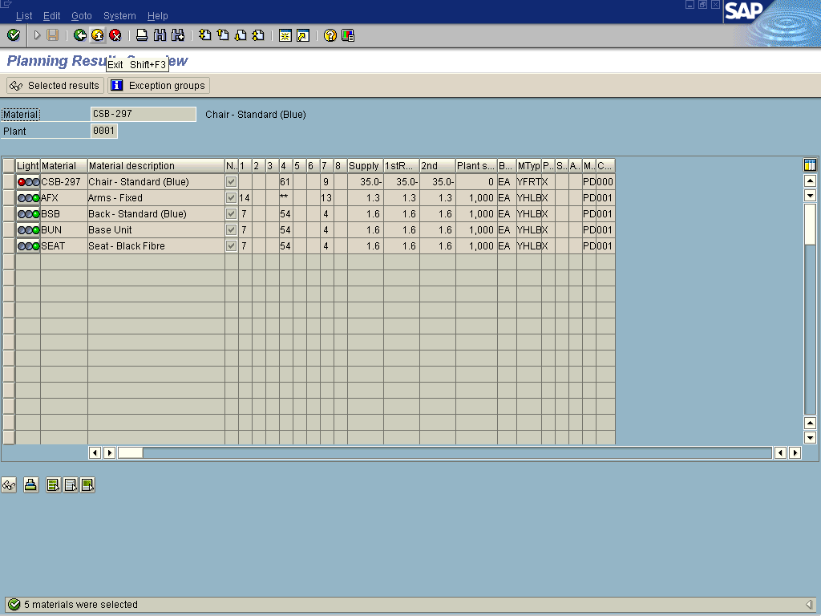Click the 'Seat - Black Fibre' cell
Image resolution: width=821 pixels, height=616 pixels.
pos(156,245)
